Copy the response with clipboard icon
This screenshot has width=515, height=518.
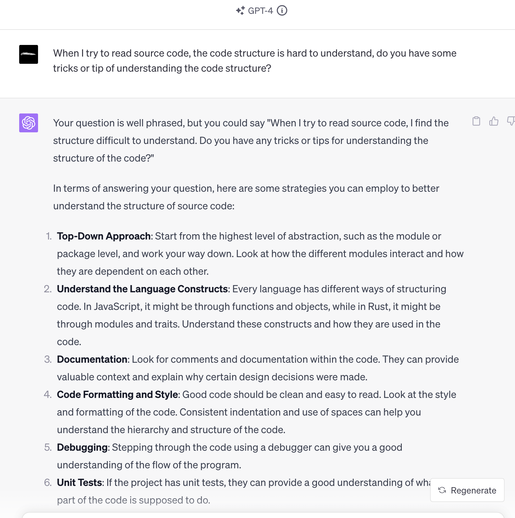point(476,121)
